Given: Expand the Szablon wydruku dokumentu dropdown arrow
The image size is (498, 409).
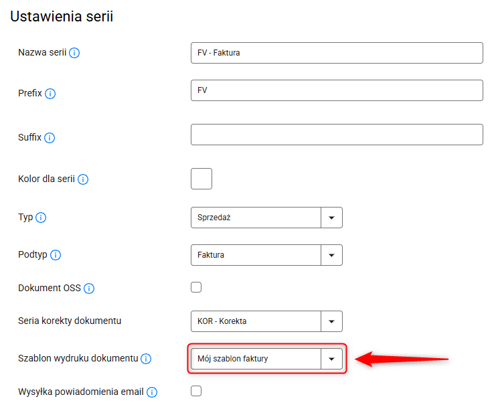Looking at the screenshot, I should [331, 359].
